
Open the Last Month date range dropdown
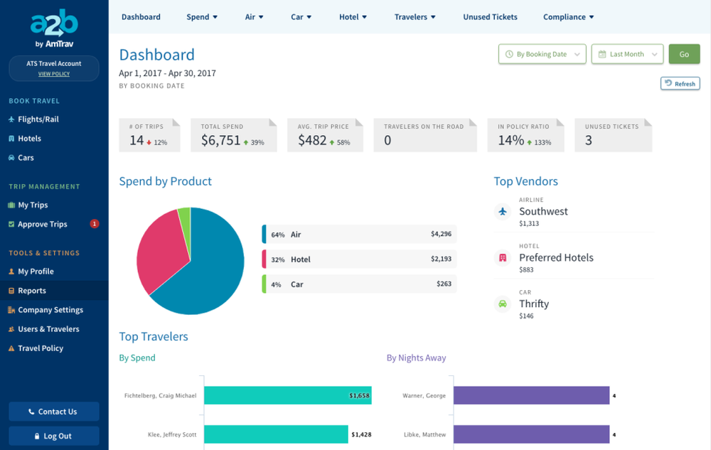626,54
